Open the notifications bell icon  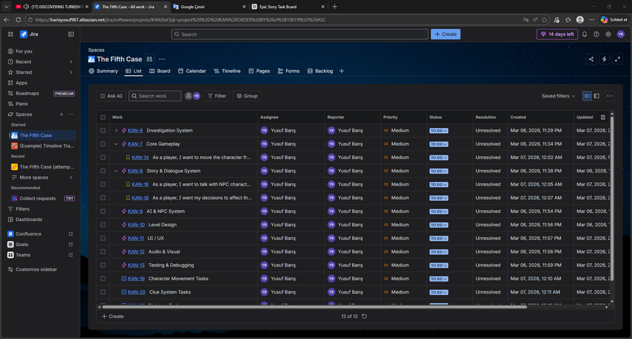[585, 34]
